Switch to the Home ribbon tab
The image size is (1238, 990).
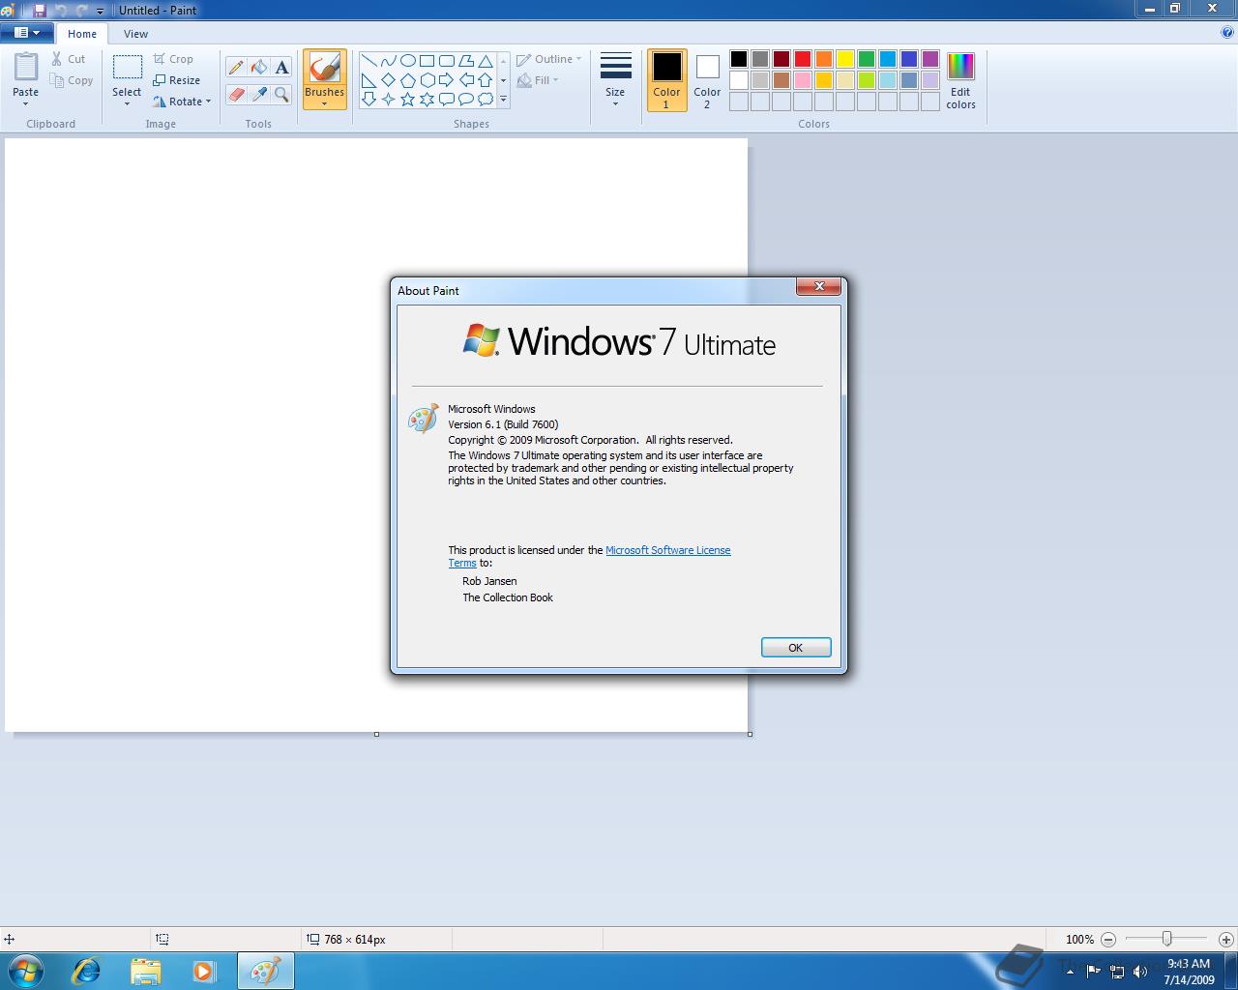click(x=82, y=34)
